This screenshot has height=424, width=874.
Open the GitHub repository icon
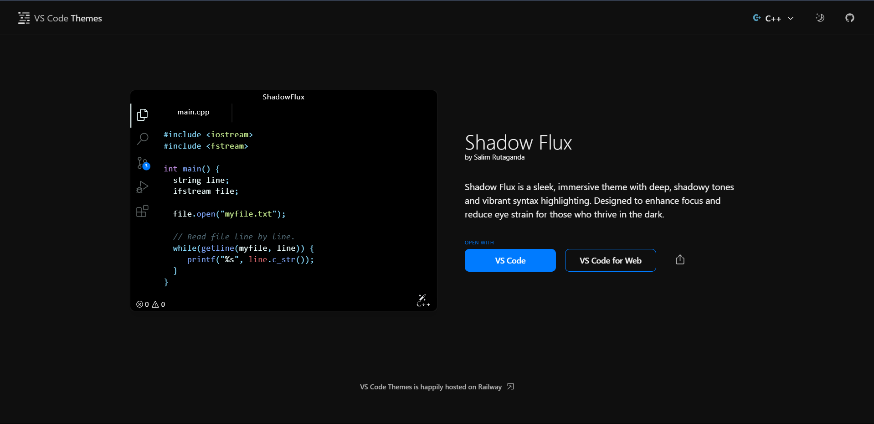click(850, 18)
